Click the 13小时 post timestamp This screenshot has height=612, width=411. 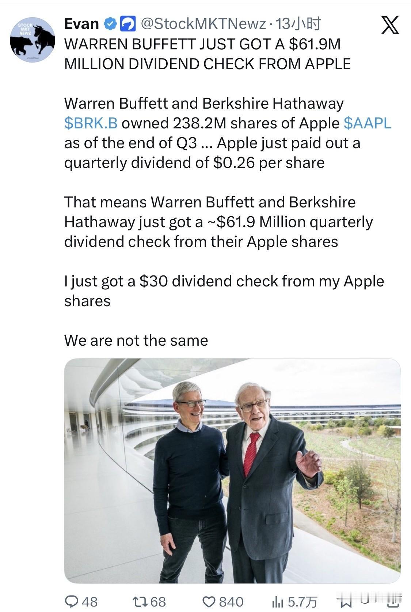[x=298, y=24]
